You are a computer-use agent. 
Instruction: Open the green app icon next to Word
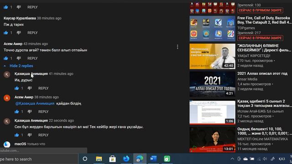click(x=167, y=159)
